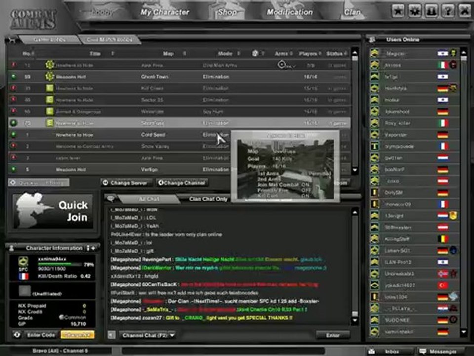Click the Users Online header icon
Viewport: 474px width, 356px height.
(x=372, y=40)
